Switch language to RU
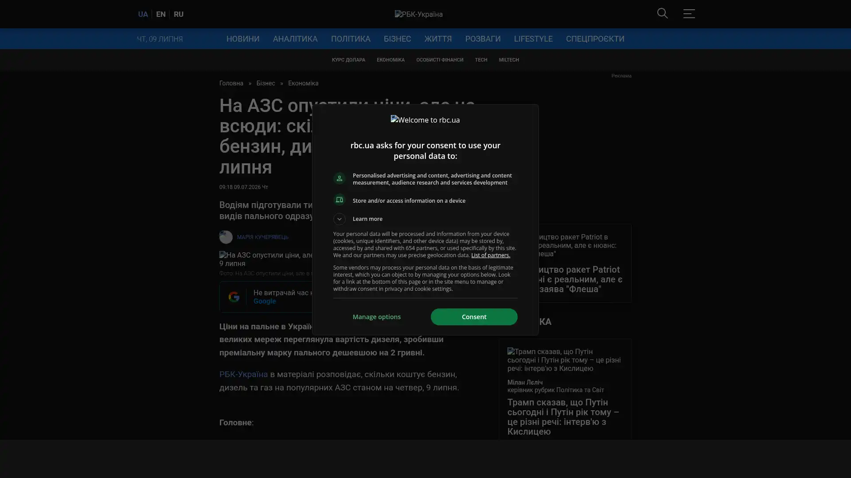This screenshot has height=478, width=851. pos(179,14)
